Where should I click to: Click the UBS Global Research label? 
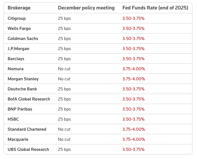28,150
